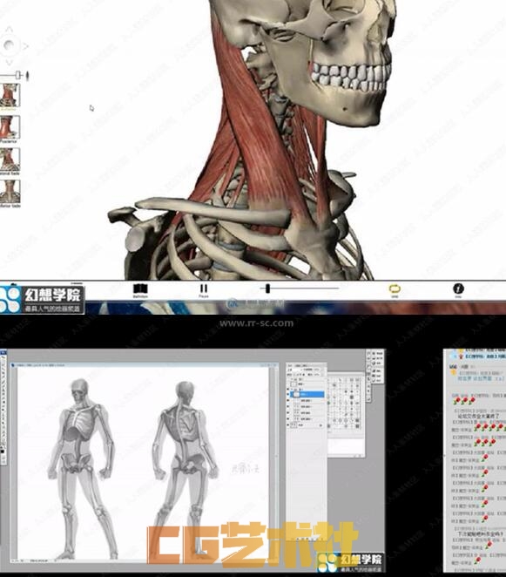The image size is (506, 577).
Task: Open the layer blend mode dropdown
Action: (297, 370)
